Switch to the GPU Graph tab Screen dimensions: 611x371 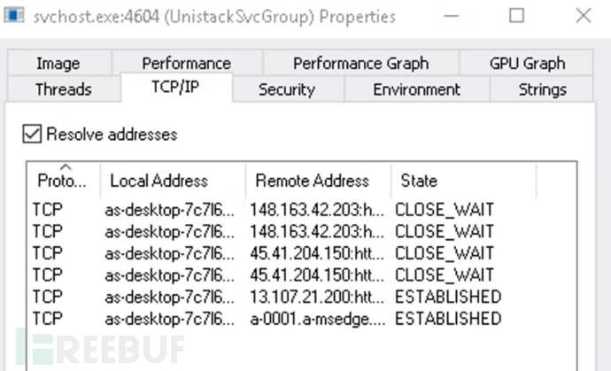click(x=527, y=64)
